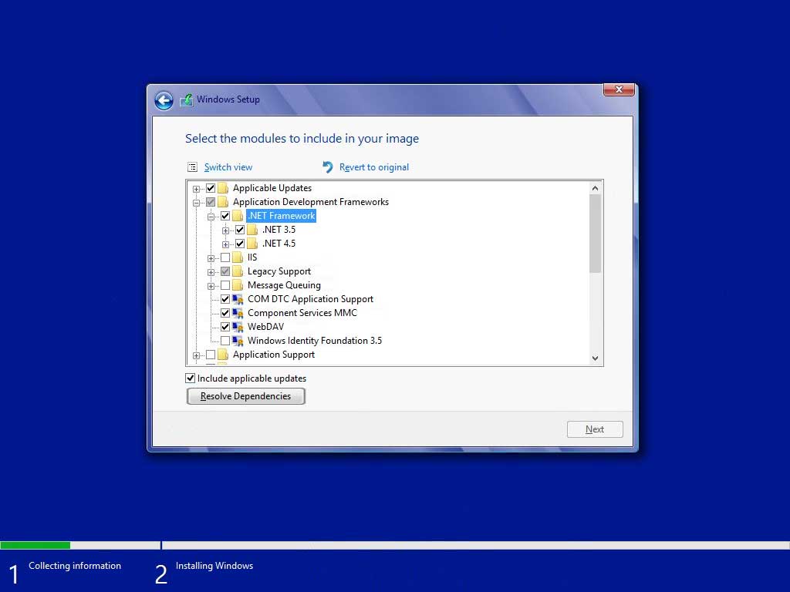Click the .NET Framework folder icon

(238, 216)
